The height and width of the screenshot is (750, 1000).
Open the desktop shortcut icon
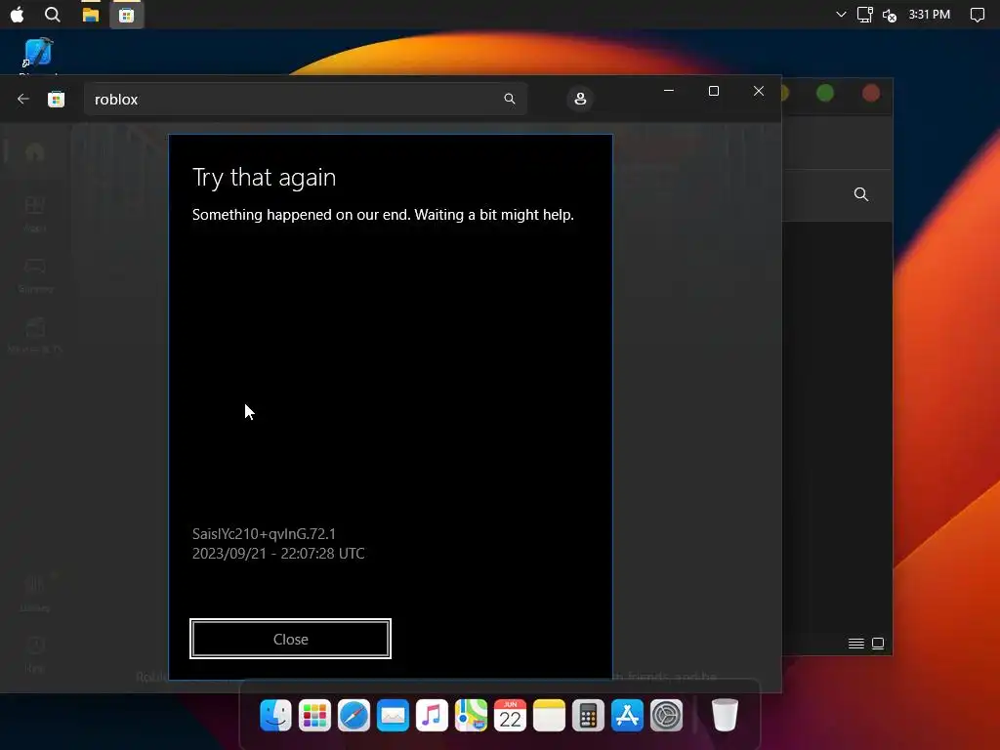38,53
